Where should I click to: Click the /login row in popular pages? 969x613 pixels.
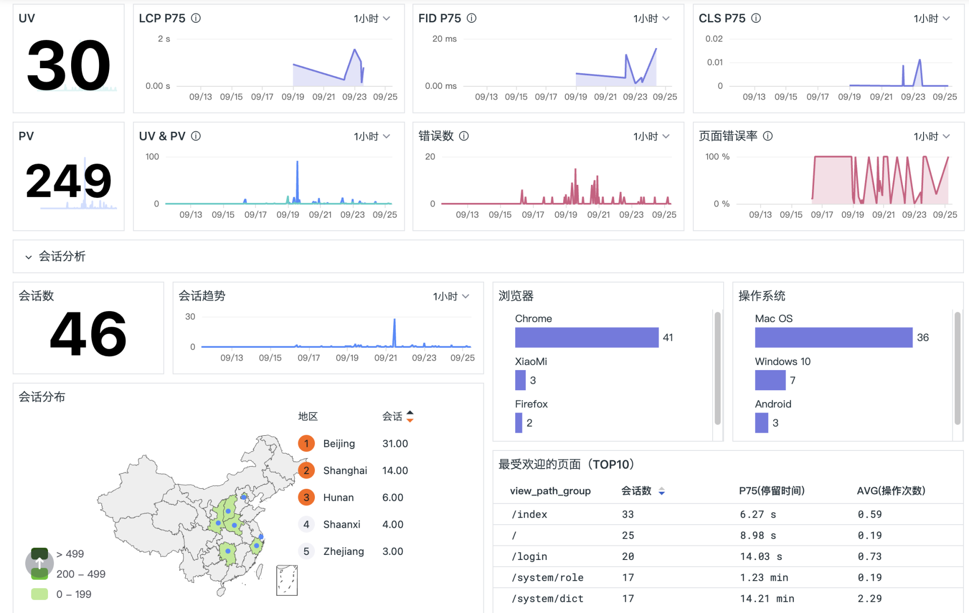click(528, 556)
